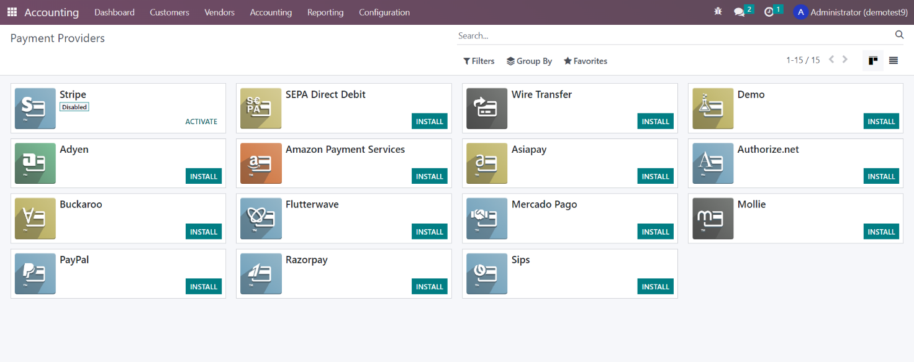Open the Reporting menu
914x362 pixels.
tap(325, 12)
